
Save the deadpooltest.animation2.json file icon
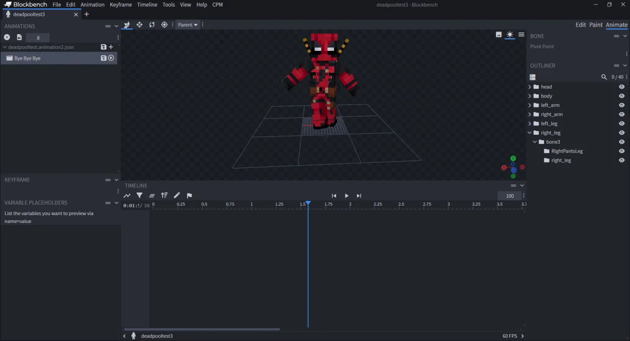[x=103, y=47]
